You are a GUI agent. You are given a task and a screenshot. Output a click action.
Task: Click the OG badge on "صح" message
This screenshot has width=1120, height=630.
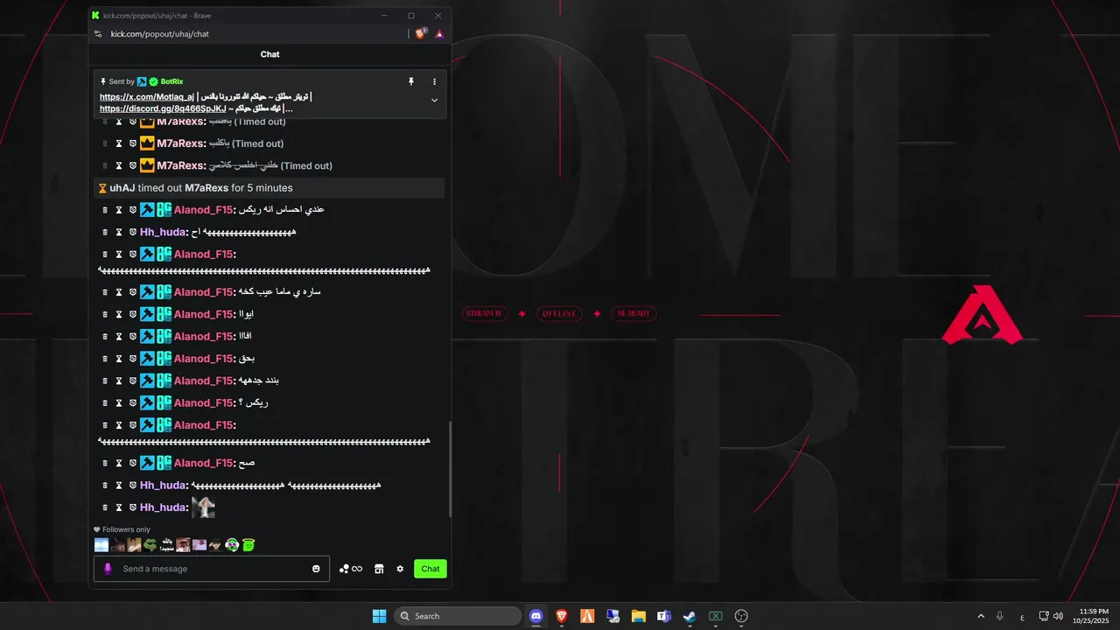click(x=164, y=463)
